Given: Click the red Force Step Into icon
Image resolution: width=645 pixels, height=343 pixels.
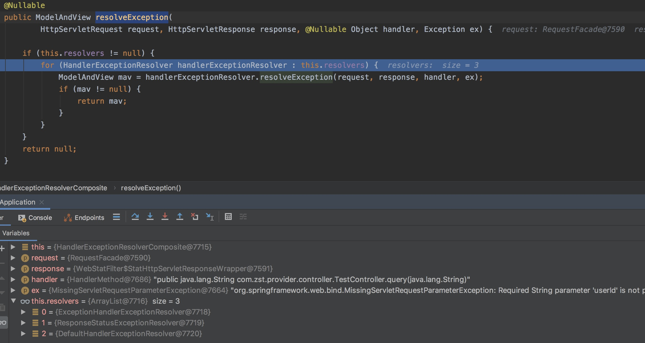Looking at the screenshot, I should 165,217.
